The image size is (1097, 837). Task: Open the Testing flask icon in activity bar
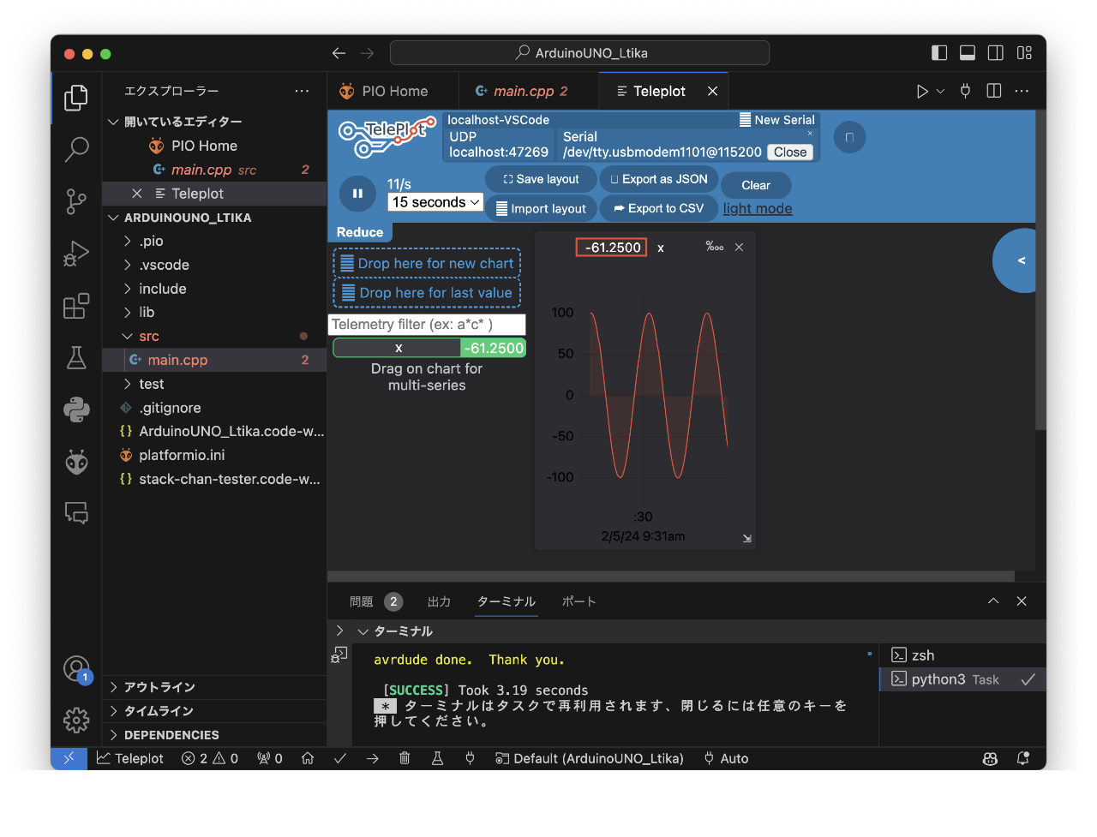coord(76,359)
